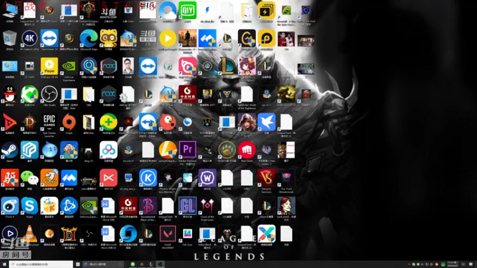Launch the red WPS H5 icon

tap(109, 178)
